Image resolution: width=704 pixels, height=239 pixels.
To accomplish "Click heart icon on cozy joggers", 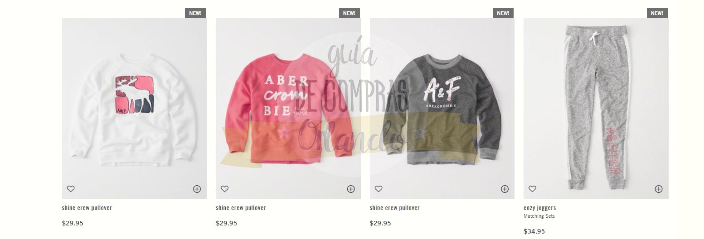I will point(532,189).
